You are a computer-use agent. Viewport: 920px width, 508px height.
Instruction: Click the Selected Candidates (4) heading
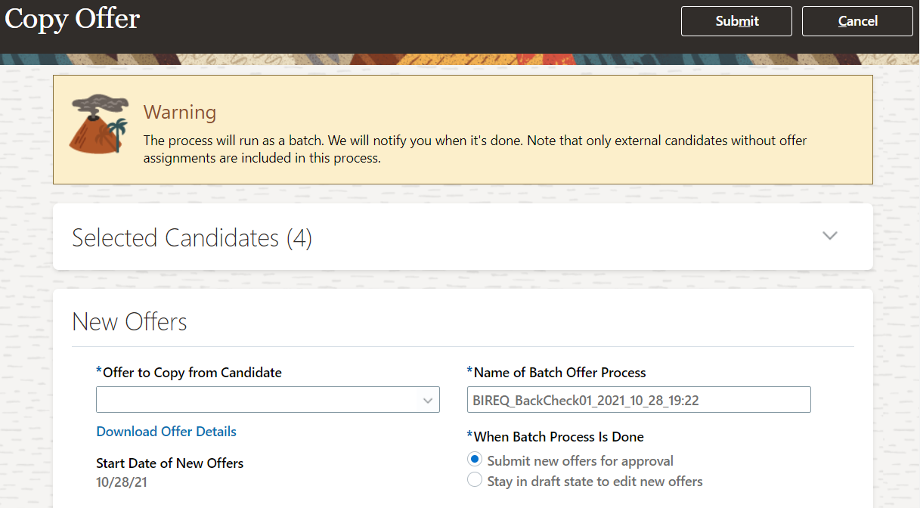coord(192,238)
